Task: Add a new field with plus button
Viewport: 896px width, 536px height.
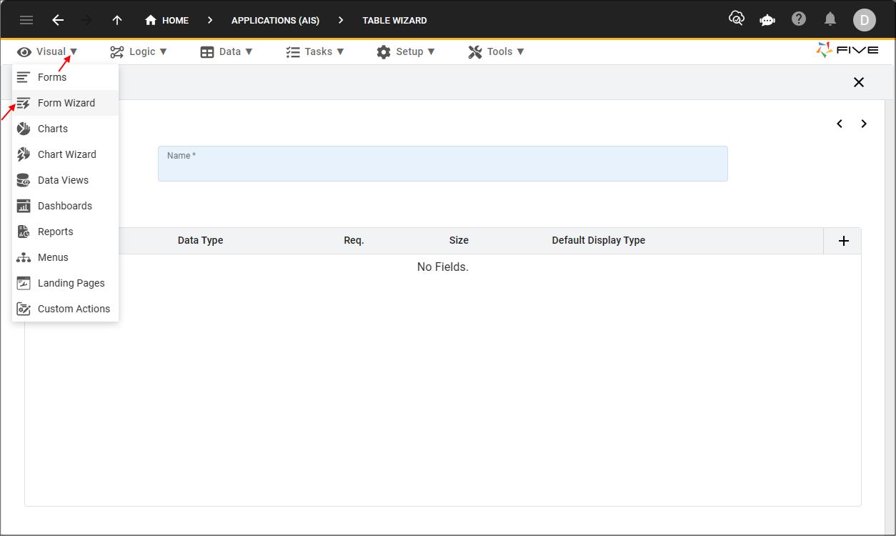Action: point(843,241)
